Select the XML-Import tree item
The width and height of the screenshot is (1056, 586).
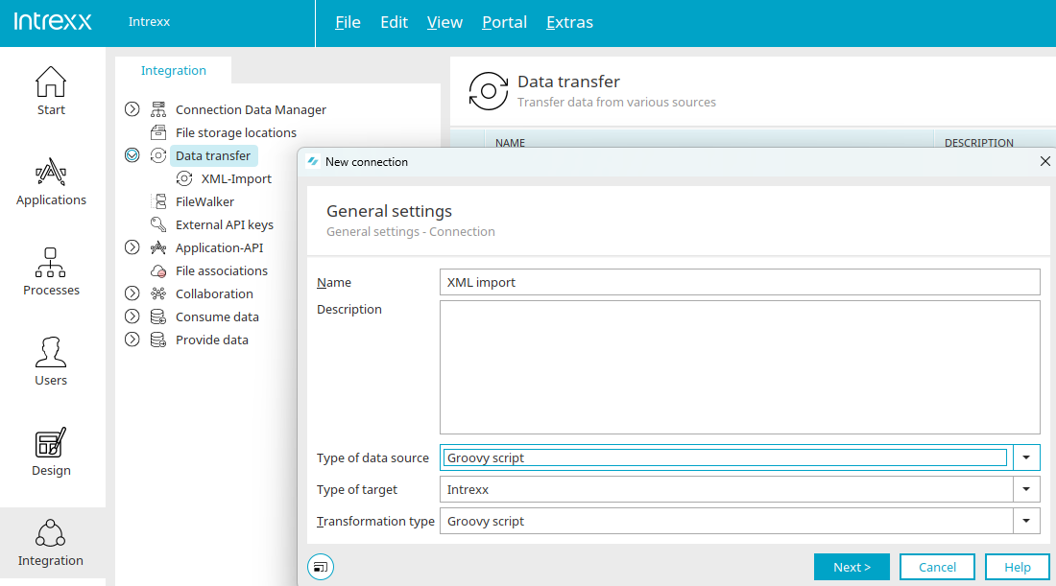coord(236,178)
